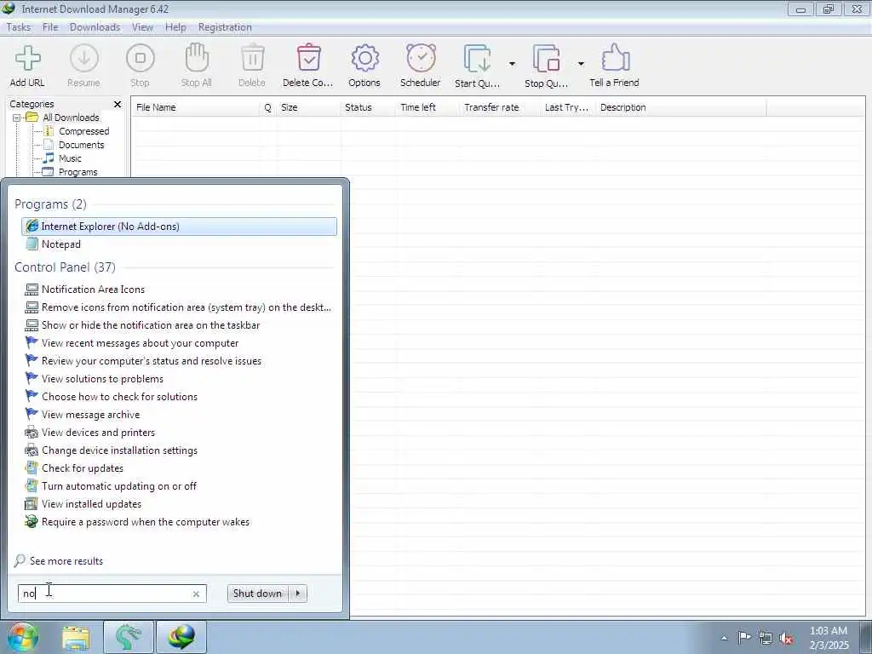Click the Resume download icon
This screenshot has height=654, width=872.
point(84,59)
